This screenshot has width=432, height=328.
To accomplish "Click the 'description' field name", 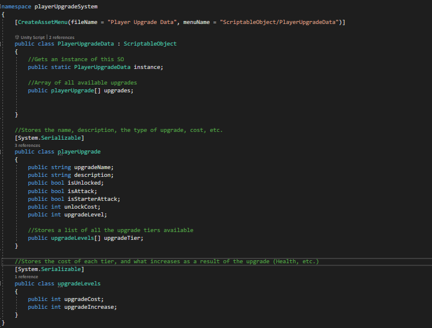I will coord(93,175).
